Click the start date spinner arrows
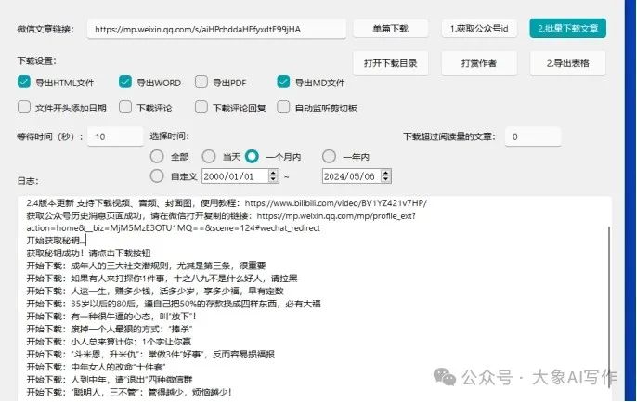The image size is (637, 402). 273,176
